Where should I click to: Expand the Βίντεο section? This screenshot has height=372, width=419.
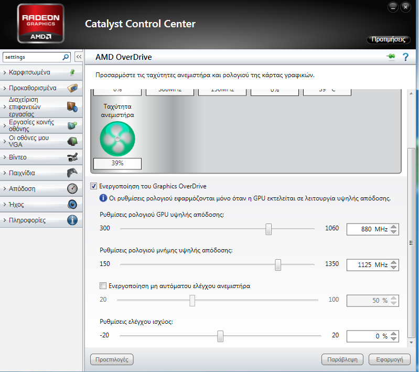[41, 157]
